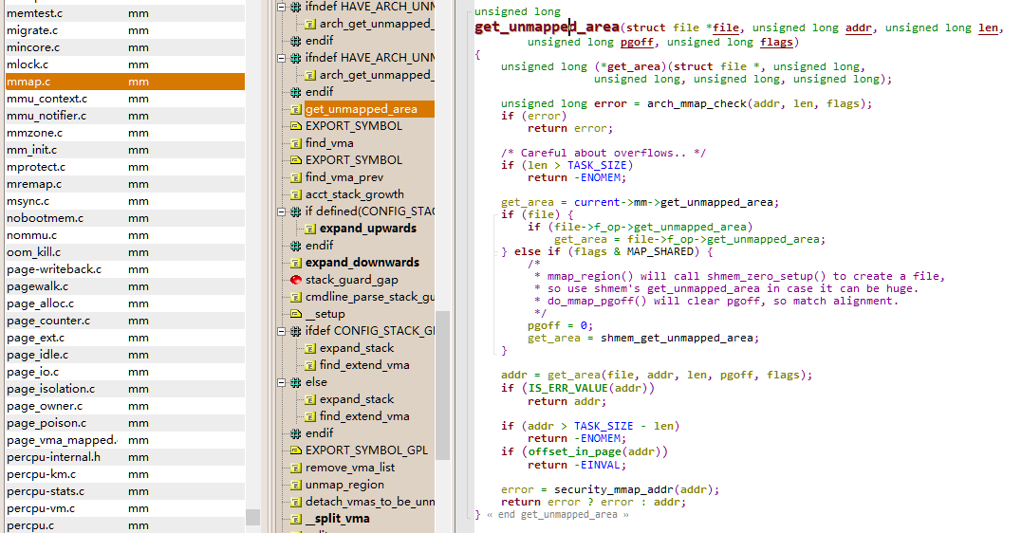Click the icon beside __split_vma
Image resolution: width=1022 pixels, height=533 pixels.
pyautogui.click(x=296, y=519)
